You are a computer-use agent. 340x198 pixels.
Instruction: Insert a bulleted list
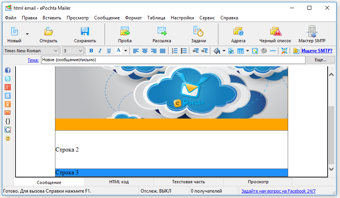click(x=184, y=51)
